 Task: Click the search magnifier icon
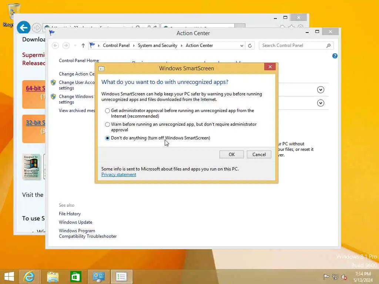(328, 45)
